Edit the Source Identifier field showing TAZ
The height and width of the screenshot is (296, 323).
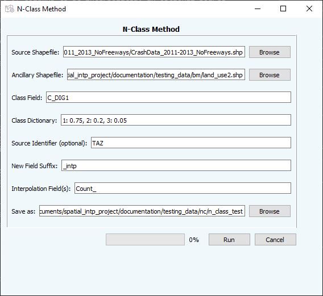(x=191, y=143)
